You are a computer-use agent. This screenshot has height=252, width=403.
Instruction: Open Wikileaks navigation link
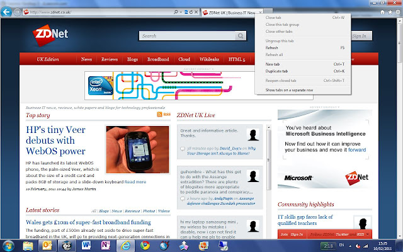pyautogui.click(x=209, y=59)
